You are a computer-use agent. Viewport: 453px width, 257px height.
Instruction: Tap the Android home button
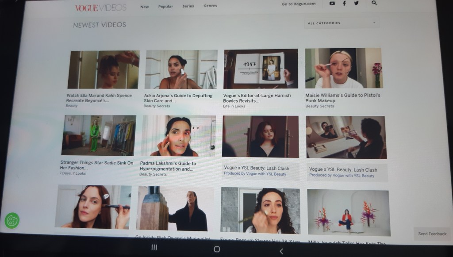click(217, 249)
